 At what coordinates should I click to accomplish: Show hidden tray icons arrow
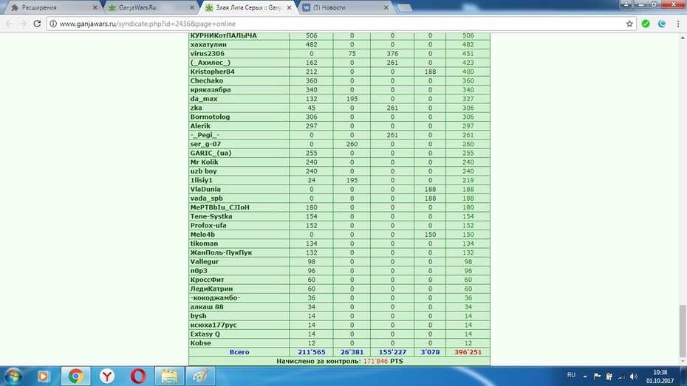pos(585,376)
